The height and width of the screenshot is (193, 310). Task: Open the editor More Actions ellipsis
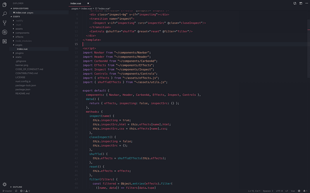pyautogui.click(x=307, y=3)
